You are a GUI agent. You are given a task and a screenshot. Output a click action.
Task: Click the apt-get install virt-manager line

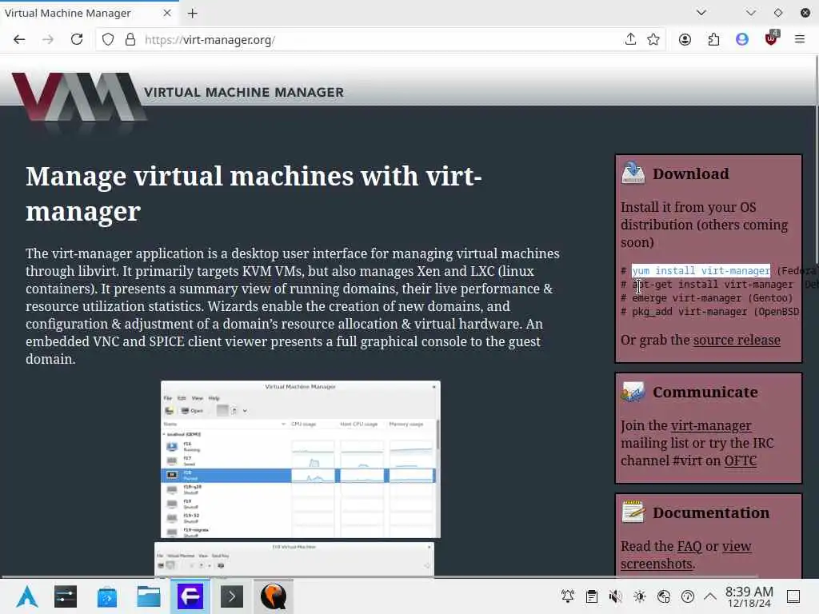click(x=713, y=284)
